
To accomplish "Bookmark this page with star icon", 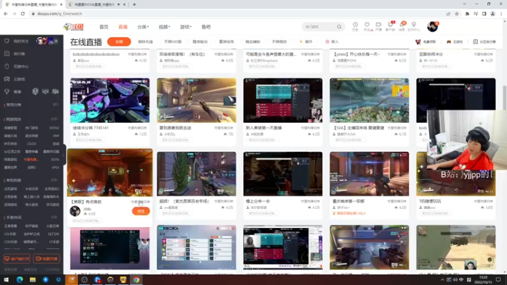I will (x=457, y=13).
